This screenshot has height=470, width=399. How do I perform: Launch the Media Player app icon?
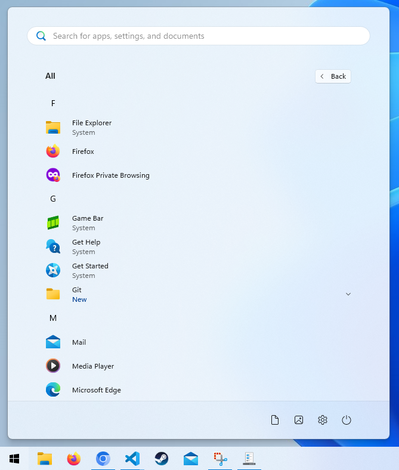(x=53, y=366)
